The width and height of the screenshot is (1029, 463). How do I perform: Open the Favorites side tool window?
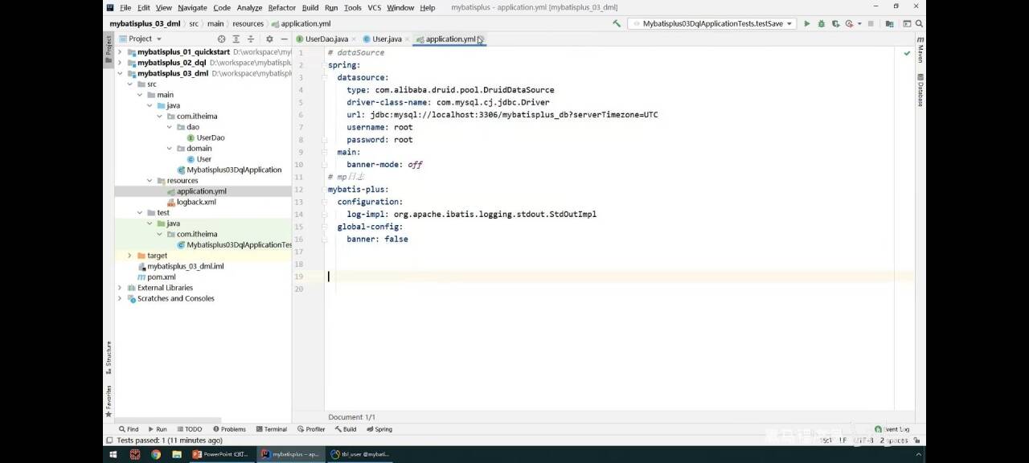pyautogui.click(x=109, y=401)
